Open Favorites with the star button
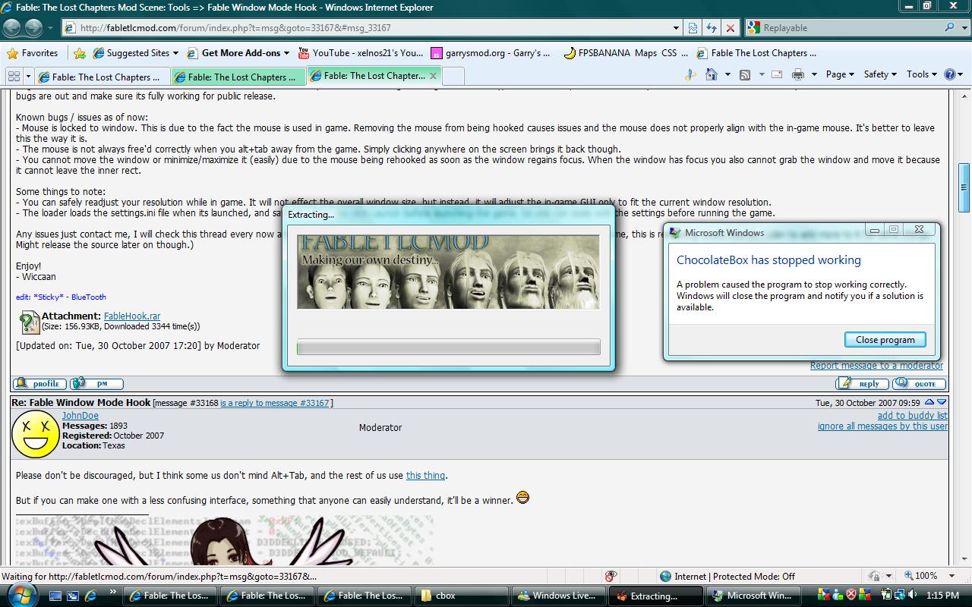This screenshot has height=607, width=972. [x=32, y=53]
